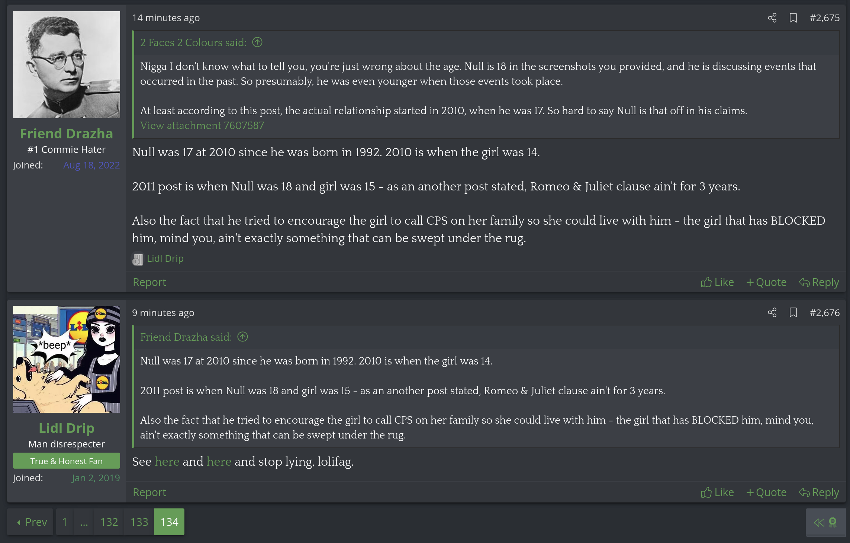Expand the page ellipsis selector
Image resolution: width=850 pixels, height=543 pixels.
tap(84, 522)
